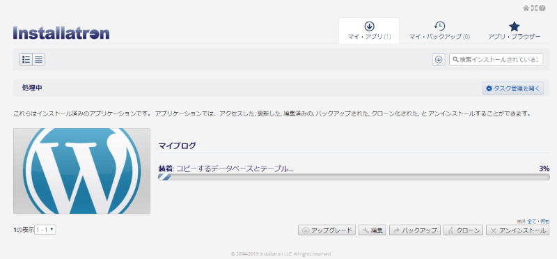This screenshot has height=259, width=557.
Task: Click the アンインストール button
Action: (x=517, y=230)
